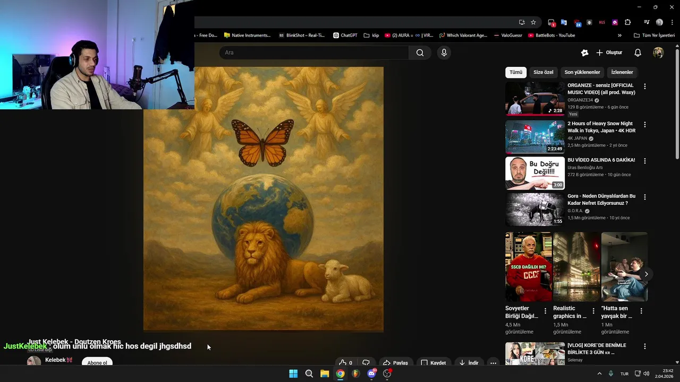Click the extension with blue badge 24

(577, 23)
